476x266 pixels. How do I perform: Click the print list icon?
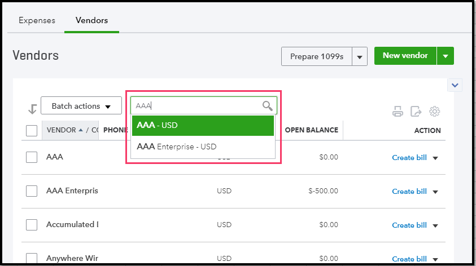[x=398, y=112]
